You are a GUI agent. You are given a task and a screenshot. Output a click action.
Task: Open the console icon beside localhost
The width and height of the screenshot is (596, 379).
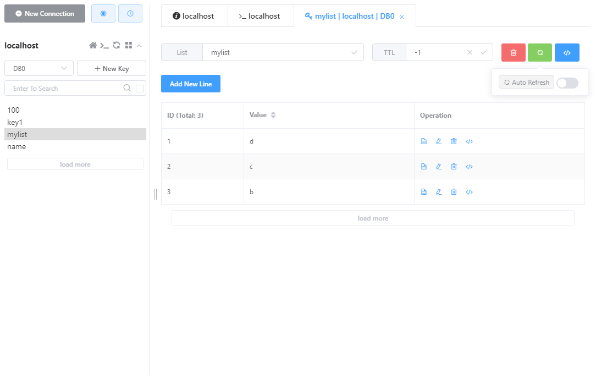(x=104, y=46)
